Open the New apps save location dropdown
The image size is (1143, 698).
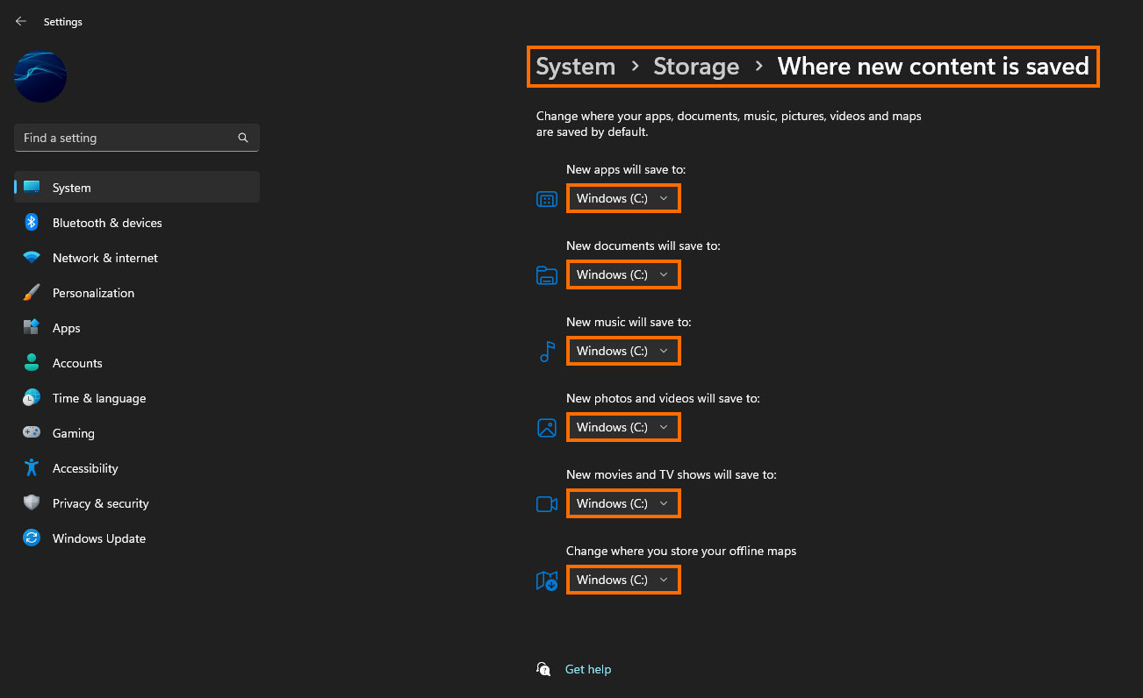[x=623, y=198]
